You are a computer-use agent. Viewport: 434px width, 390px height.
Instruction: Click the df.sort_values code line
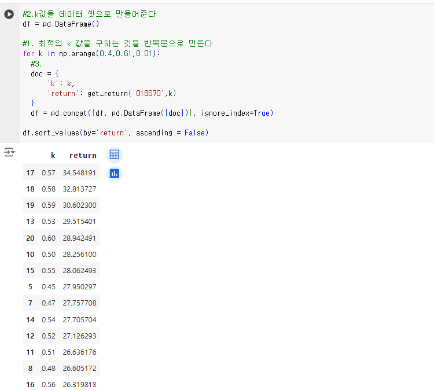tap(115, 133)
